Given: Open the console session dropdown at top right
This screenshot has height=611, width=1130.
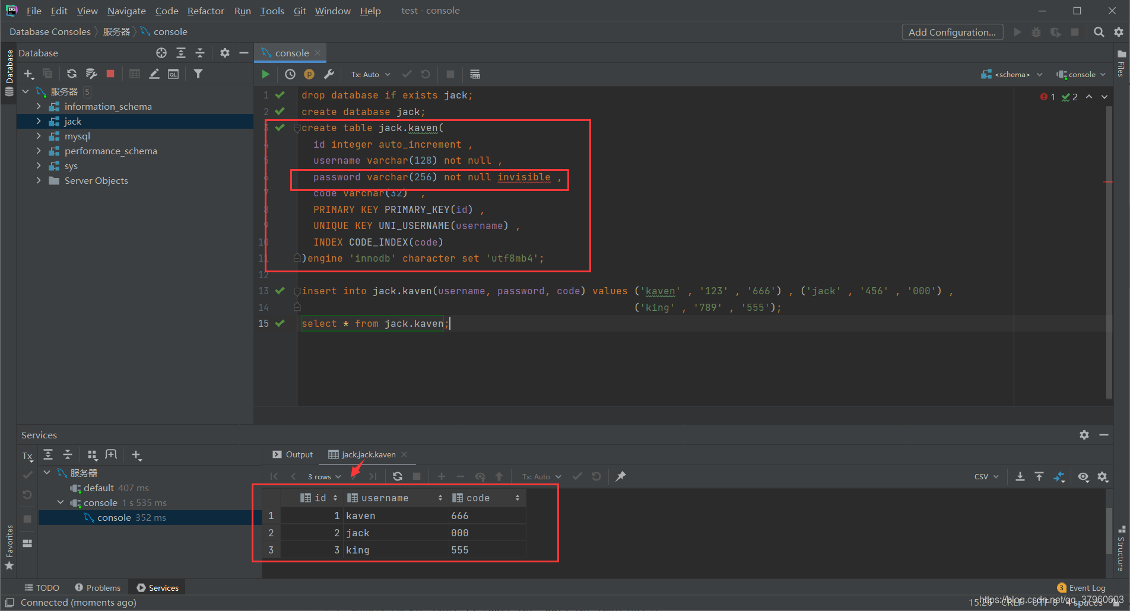Looking at the screenshot, I should point(1081,74).
